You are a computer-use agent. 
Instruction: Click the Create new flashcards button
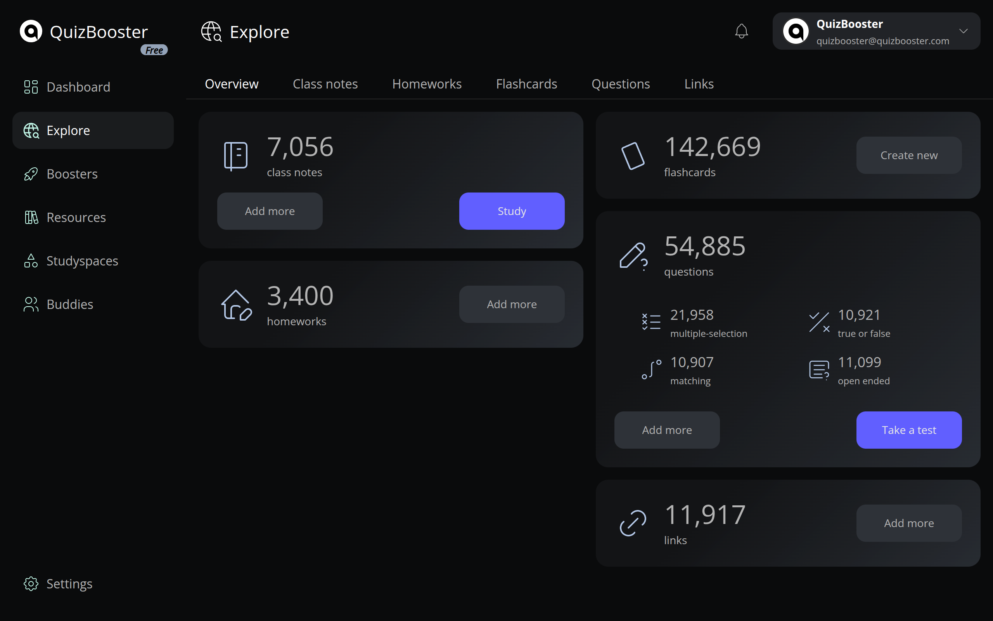tap(909, 155)
